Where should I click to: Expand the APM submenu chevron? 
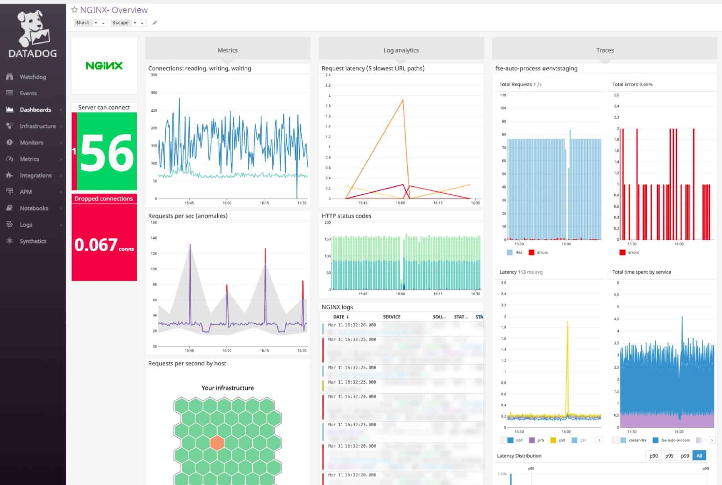tap(61, 191)
